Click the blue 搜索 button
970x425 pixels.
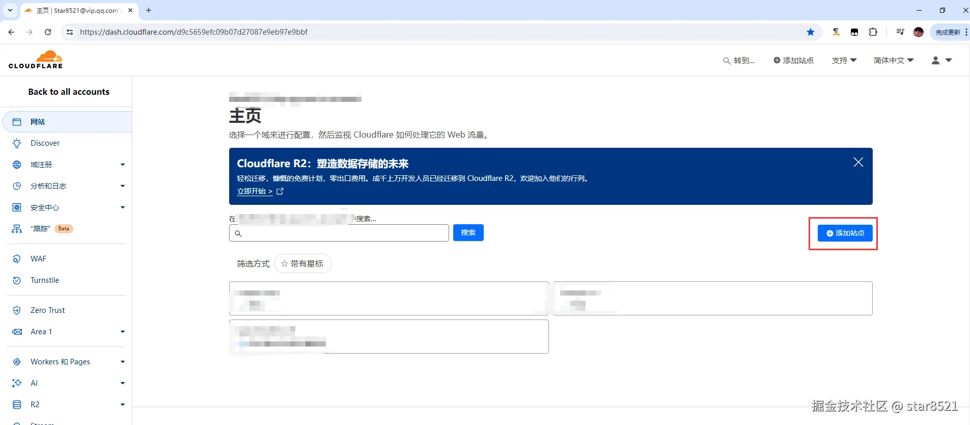468,232
